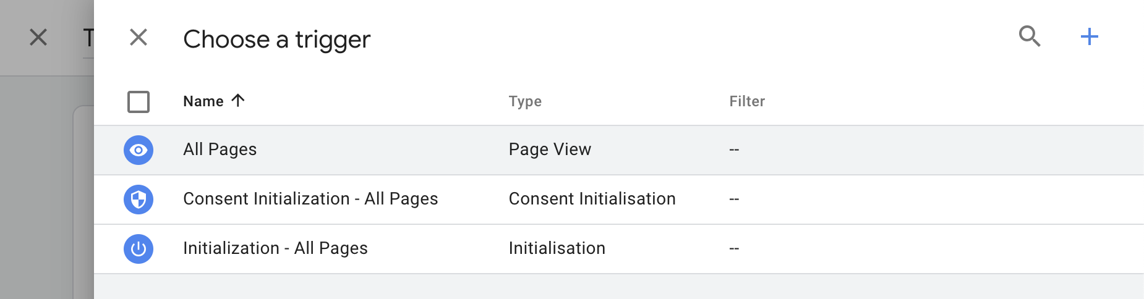Screen dimensions: 1144x299
Task: Close the background tag editor
Action: coord(38,37)
